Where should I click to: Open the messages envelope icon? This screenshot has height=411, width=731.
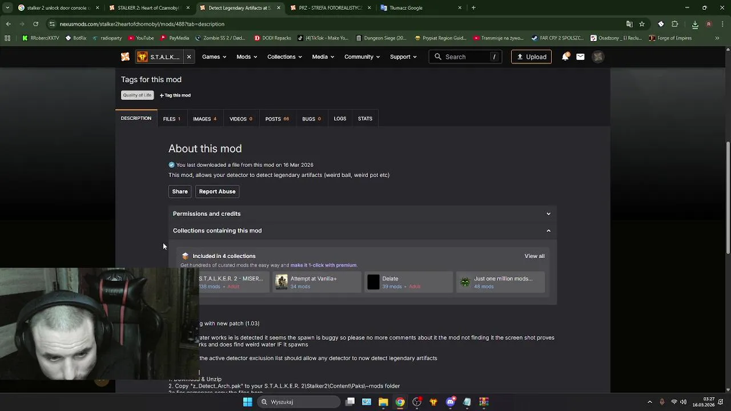[x=580, y=57]
